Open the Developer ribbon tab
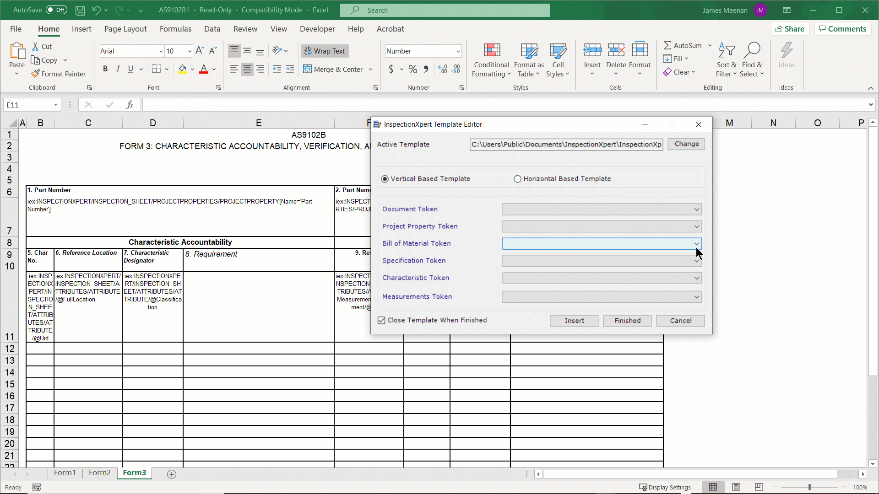 317,29
